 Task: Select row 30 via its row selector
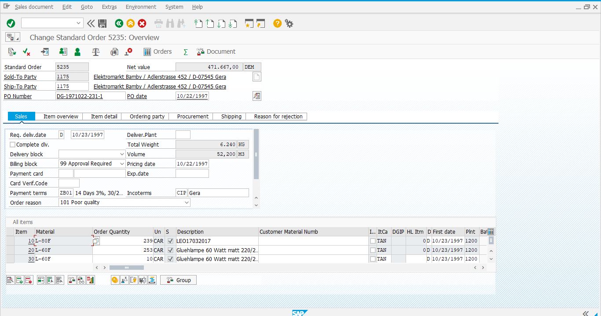(10, 259)
